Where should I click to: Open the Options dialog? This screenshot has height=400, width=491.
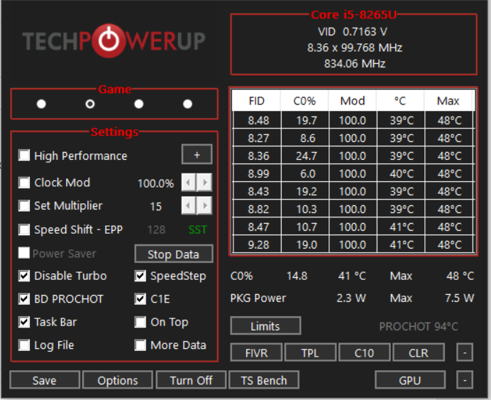click(118, 380)
